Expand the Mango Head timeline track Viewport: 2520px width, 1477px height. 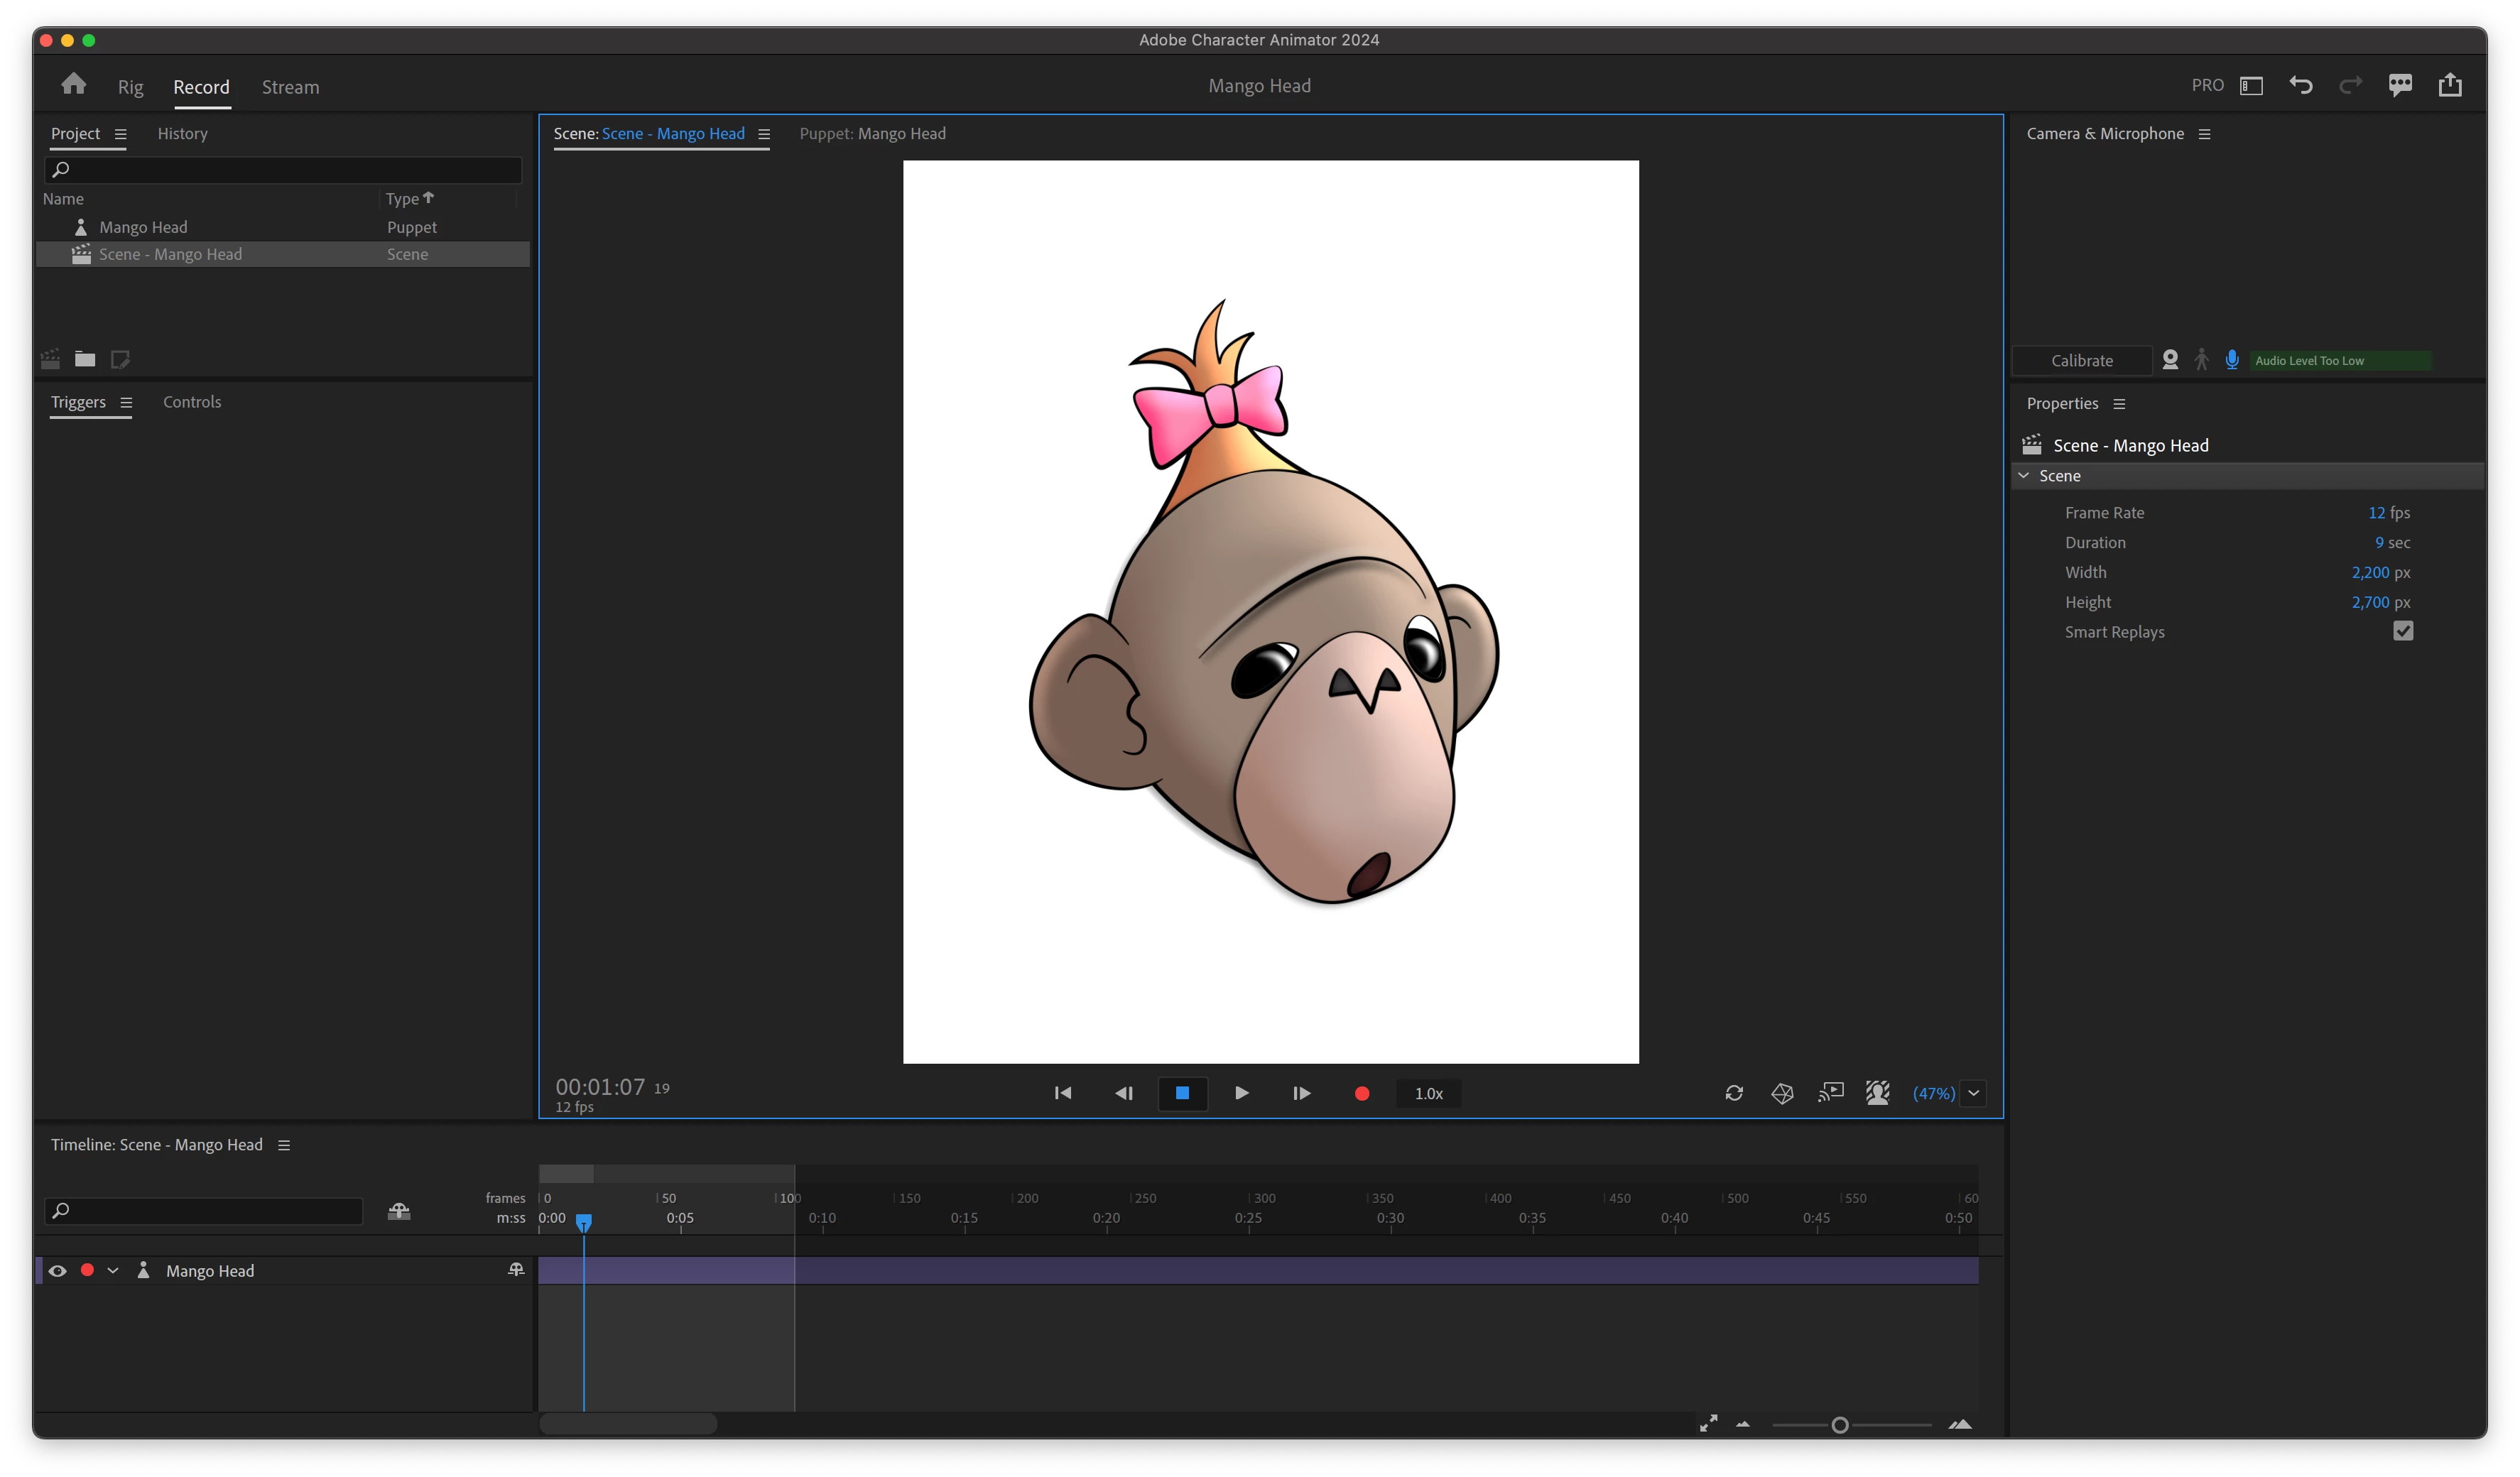[x=113, y=1270]
